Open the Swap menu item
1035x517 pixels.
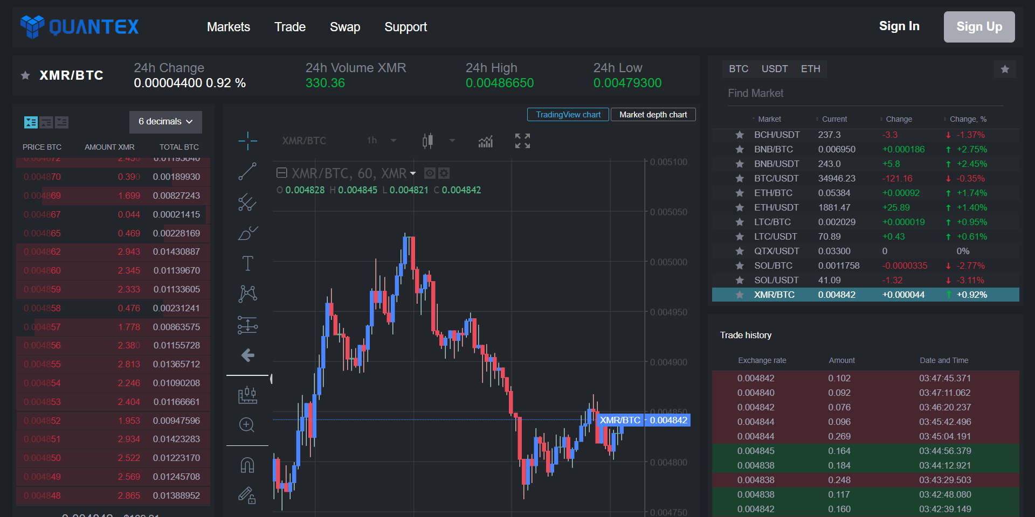[x=344, y=27]
